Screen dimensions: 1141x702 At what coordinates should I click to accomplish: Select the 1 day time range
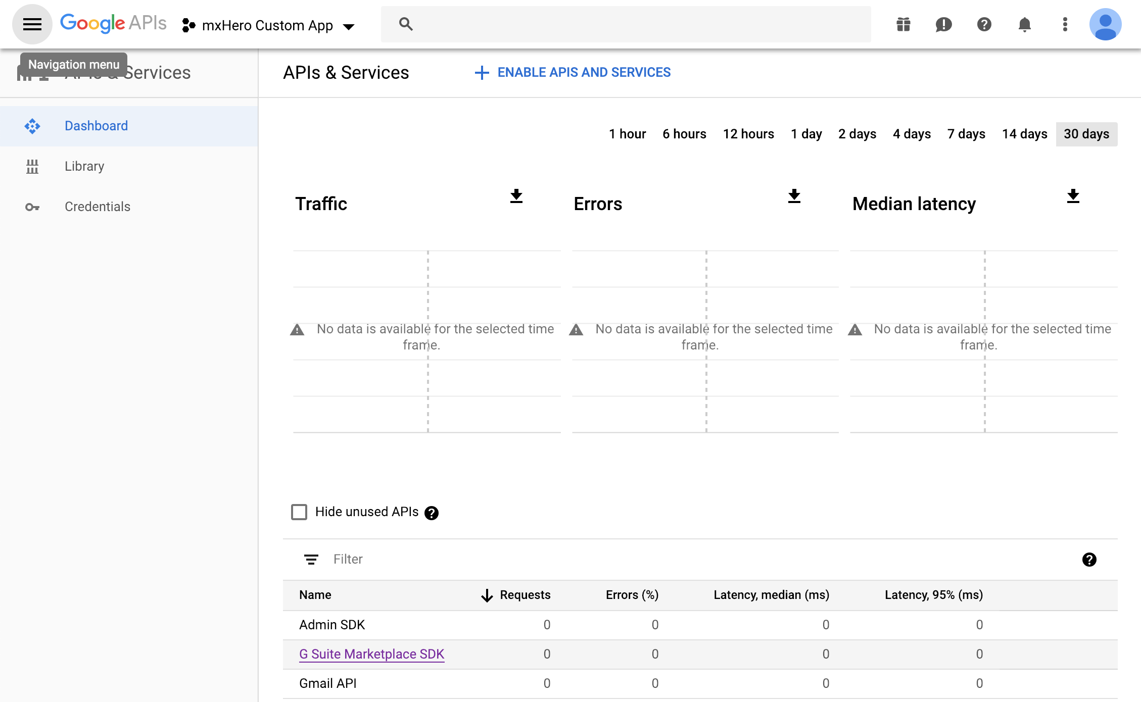tap(806, 134)
